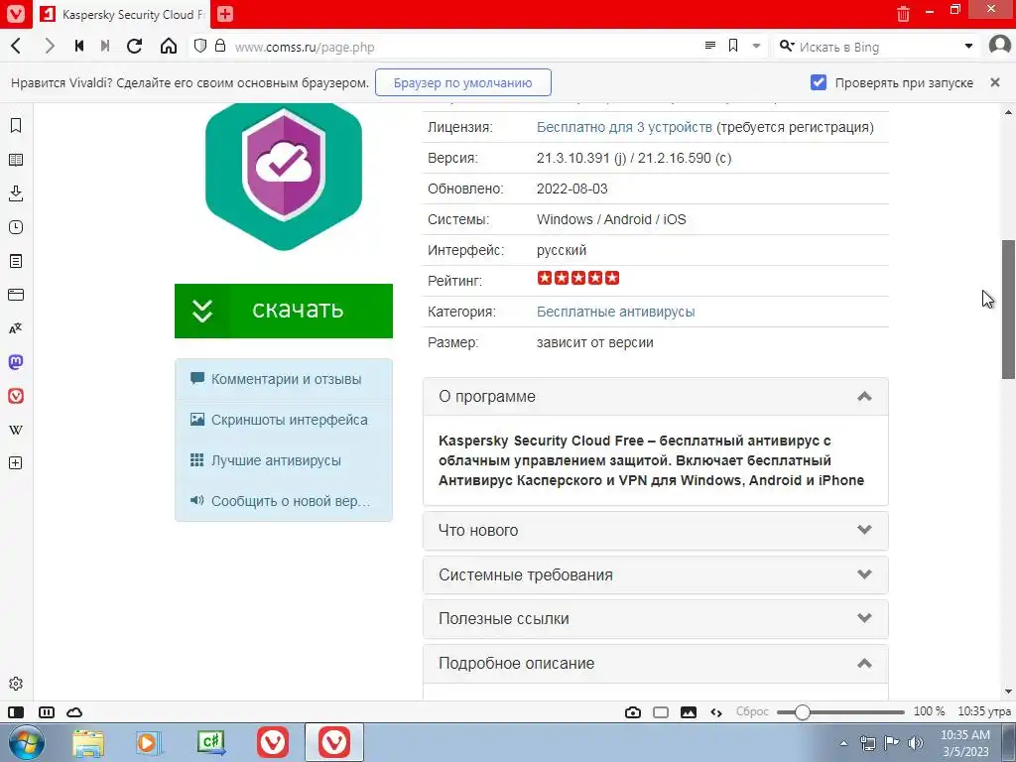Open the Vivaldi web panel
The height and width of the screenshot is (762, 1016).
click(16, 395)
